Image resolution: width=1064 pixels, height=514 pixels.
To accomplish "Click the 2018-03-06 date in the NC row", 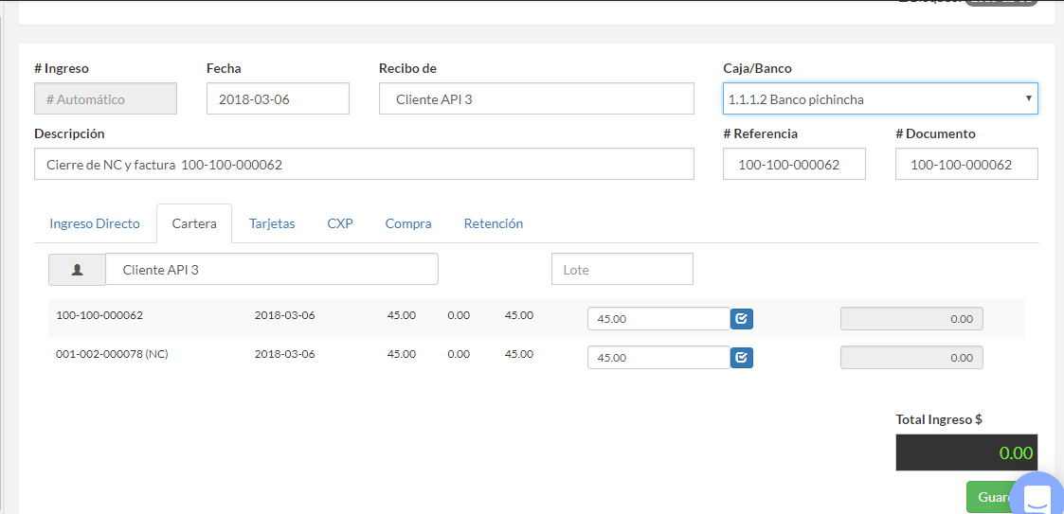I will (285, 354).
